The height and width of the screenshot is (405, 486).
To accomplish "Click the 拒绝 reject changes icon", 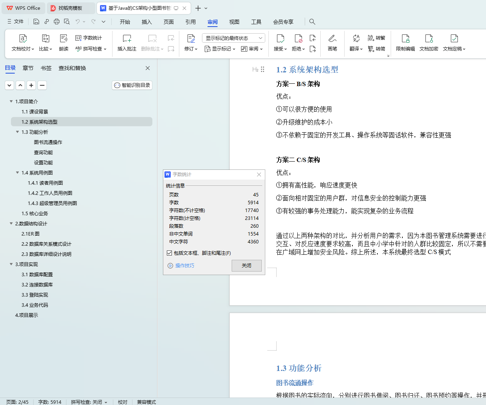I will click(x=298, y=43).
